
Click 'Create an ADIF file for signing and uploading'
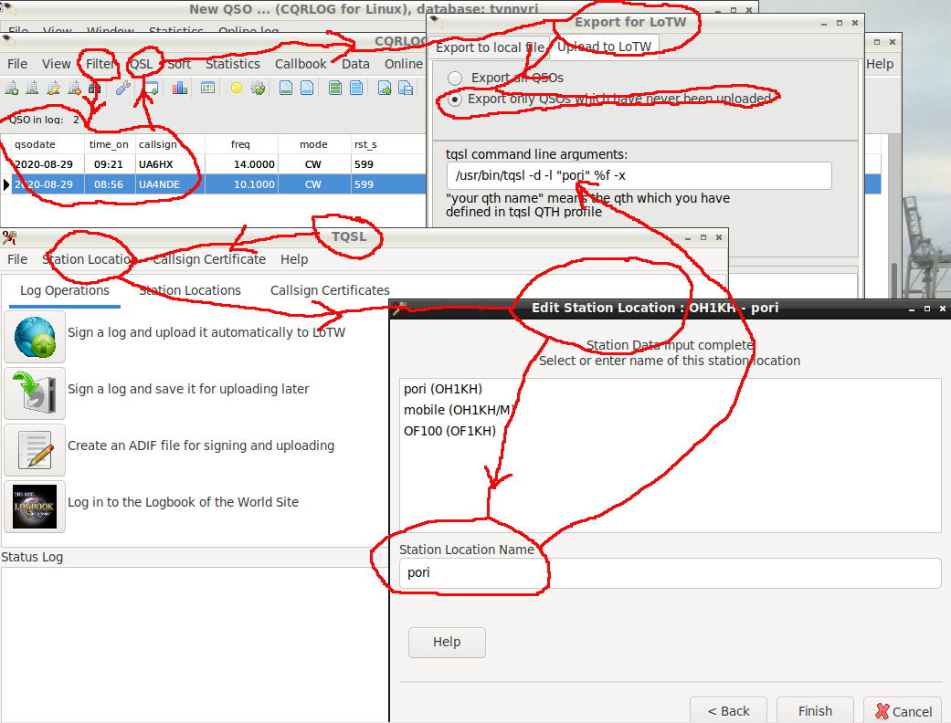(201, 446)
